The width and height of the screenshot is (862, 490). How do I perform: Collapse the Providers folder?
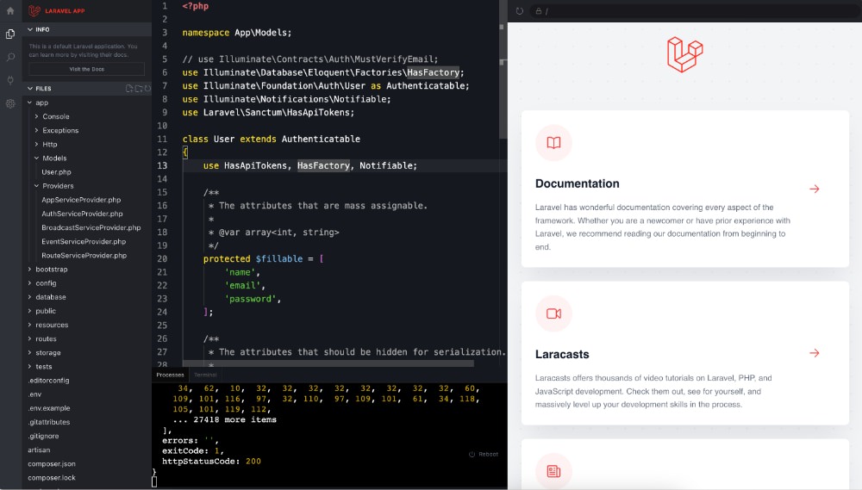(x=36, y=186)
